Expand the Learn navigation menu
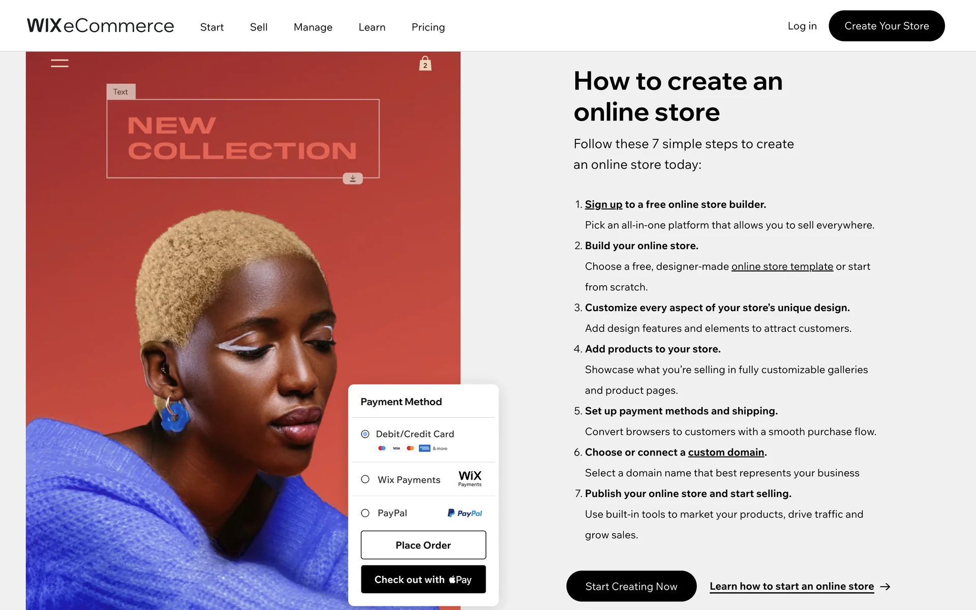This screenshot has height=610, width=976. pyautogui.click(x=372, y=27)
